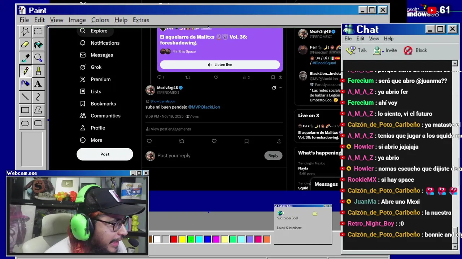Screen dimensions: 462x259
Task: Open Lists in X sidebar
Action: [x=91, y=92]
